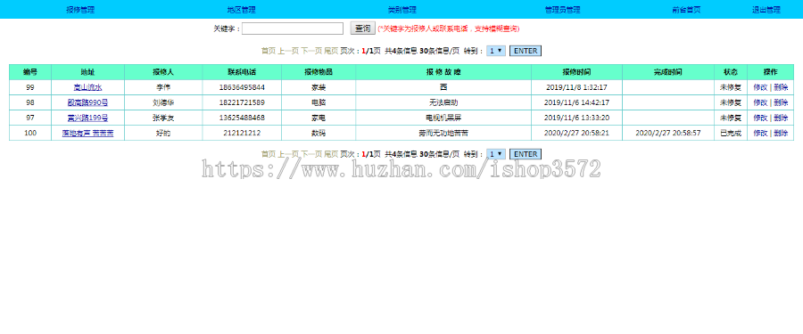This screenshot has width=803, height=334.
Task: Click 上一页 in the pagination below the table
Action: point(288,154)
